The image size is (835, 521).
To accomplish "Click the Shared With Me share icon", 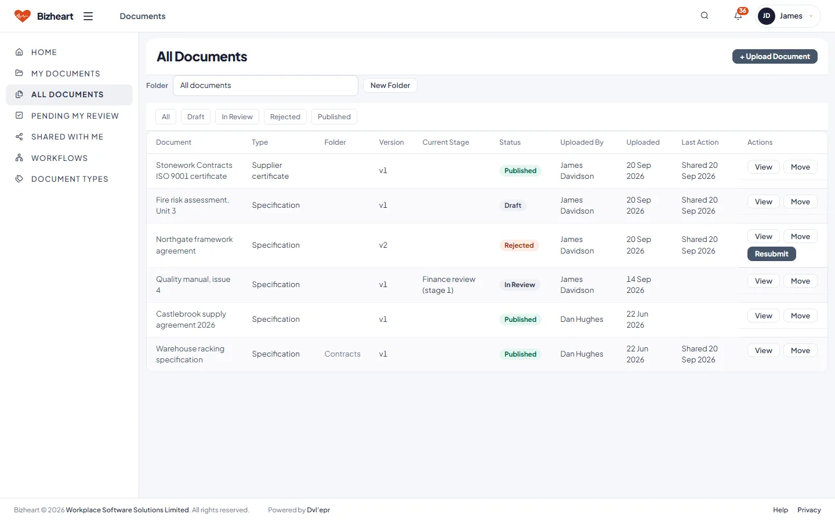I will click(19, 137).
